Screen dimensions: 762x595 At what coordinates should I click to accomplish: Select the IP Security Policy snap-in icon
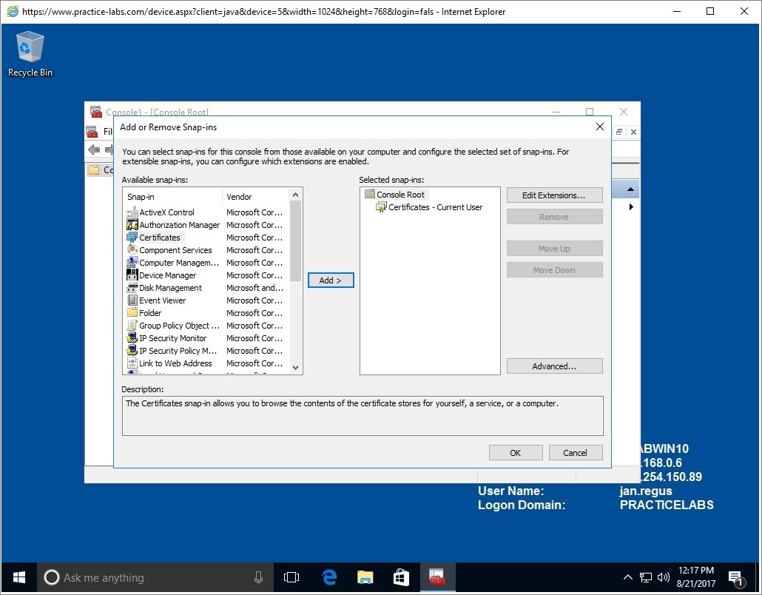click(x=132, y=351)
